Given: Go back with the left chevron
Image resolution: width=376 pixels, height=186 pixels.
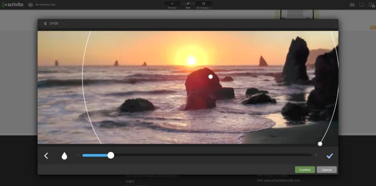Looking at the screenshot, I should click(x=46, y=156).
